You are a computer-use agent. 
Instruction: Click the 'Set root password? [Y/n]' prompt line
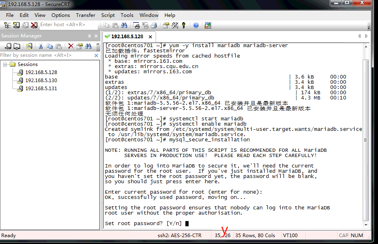[143, 223]
